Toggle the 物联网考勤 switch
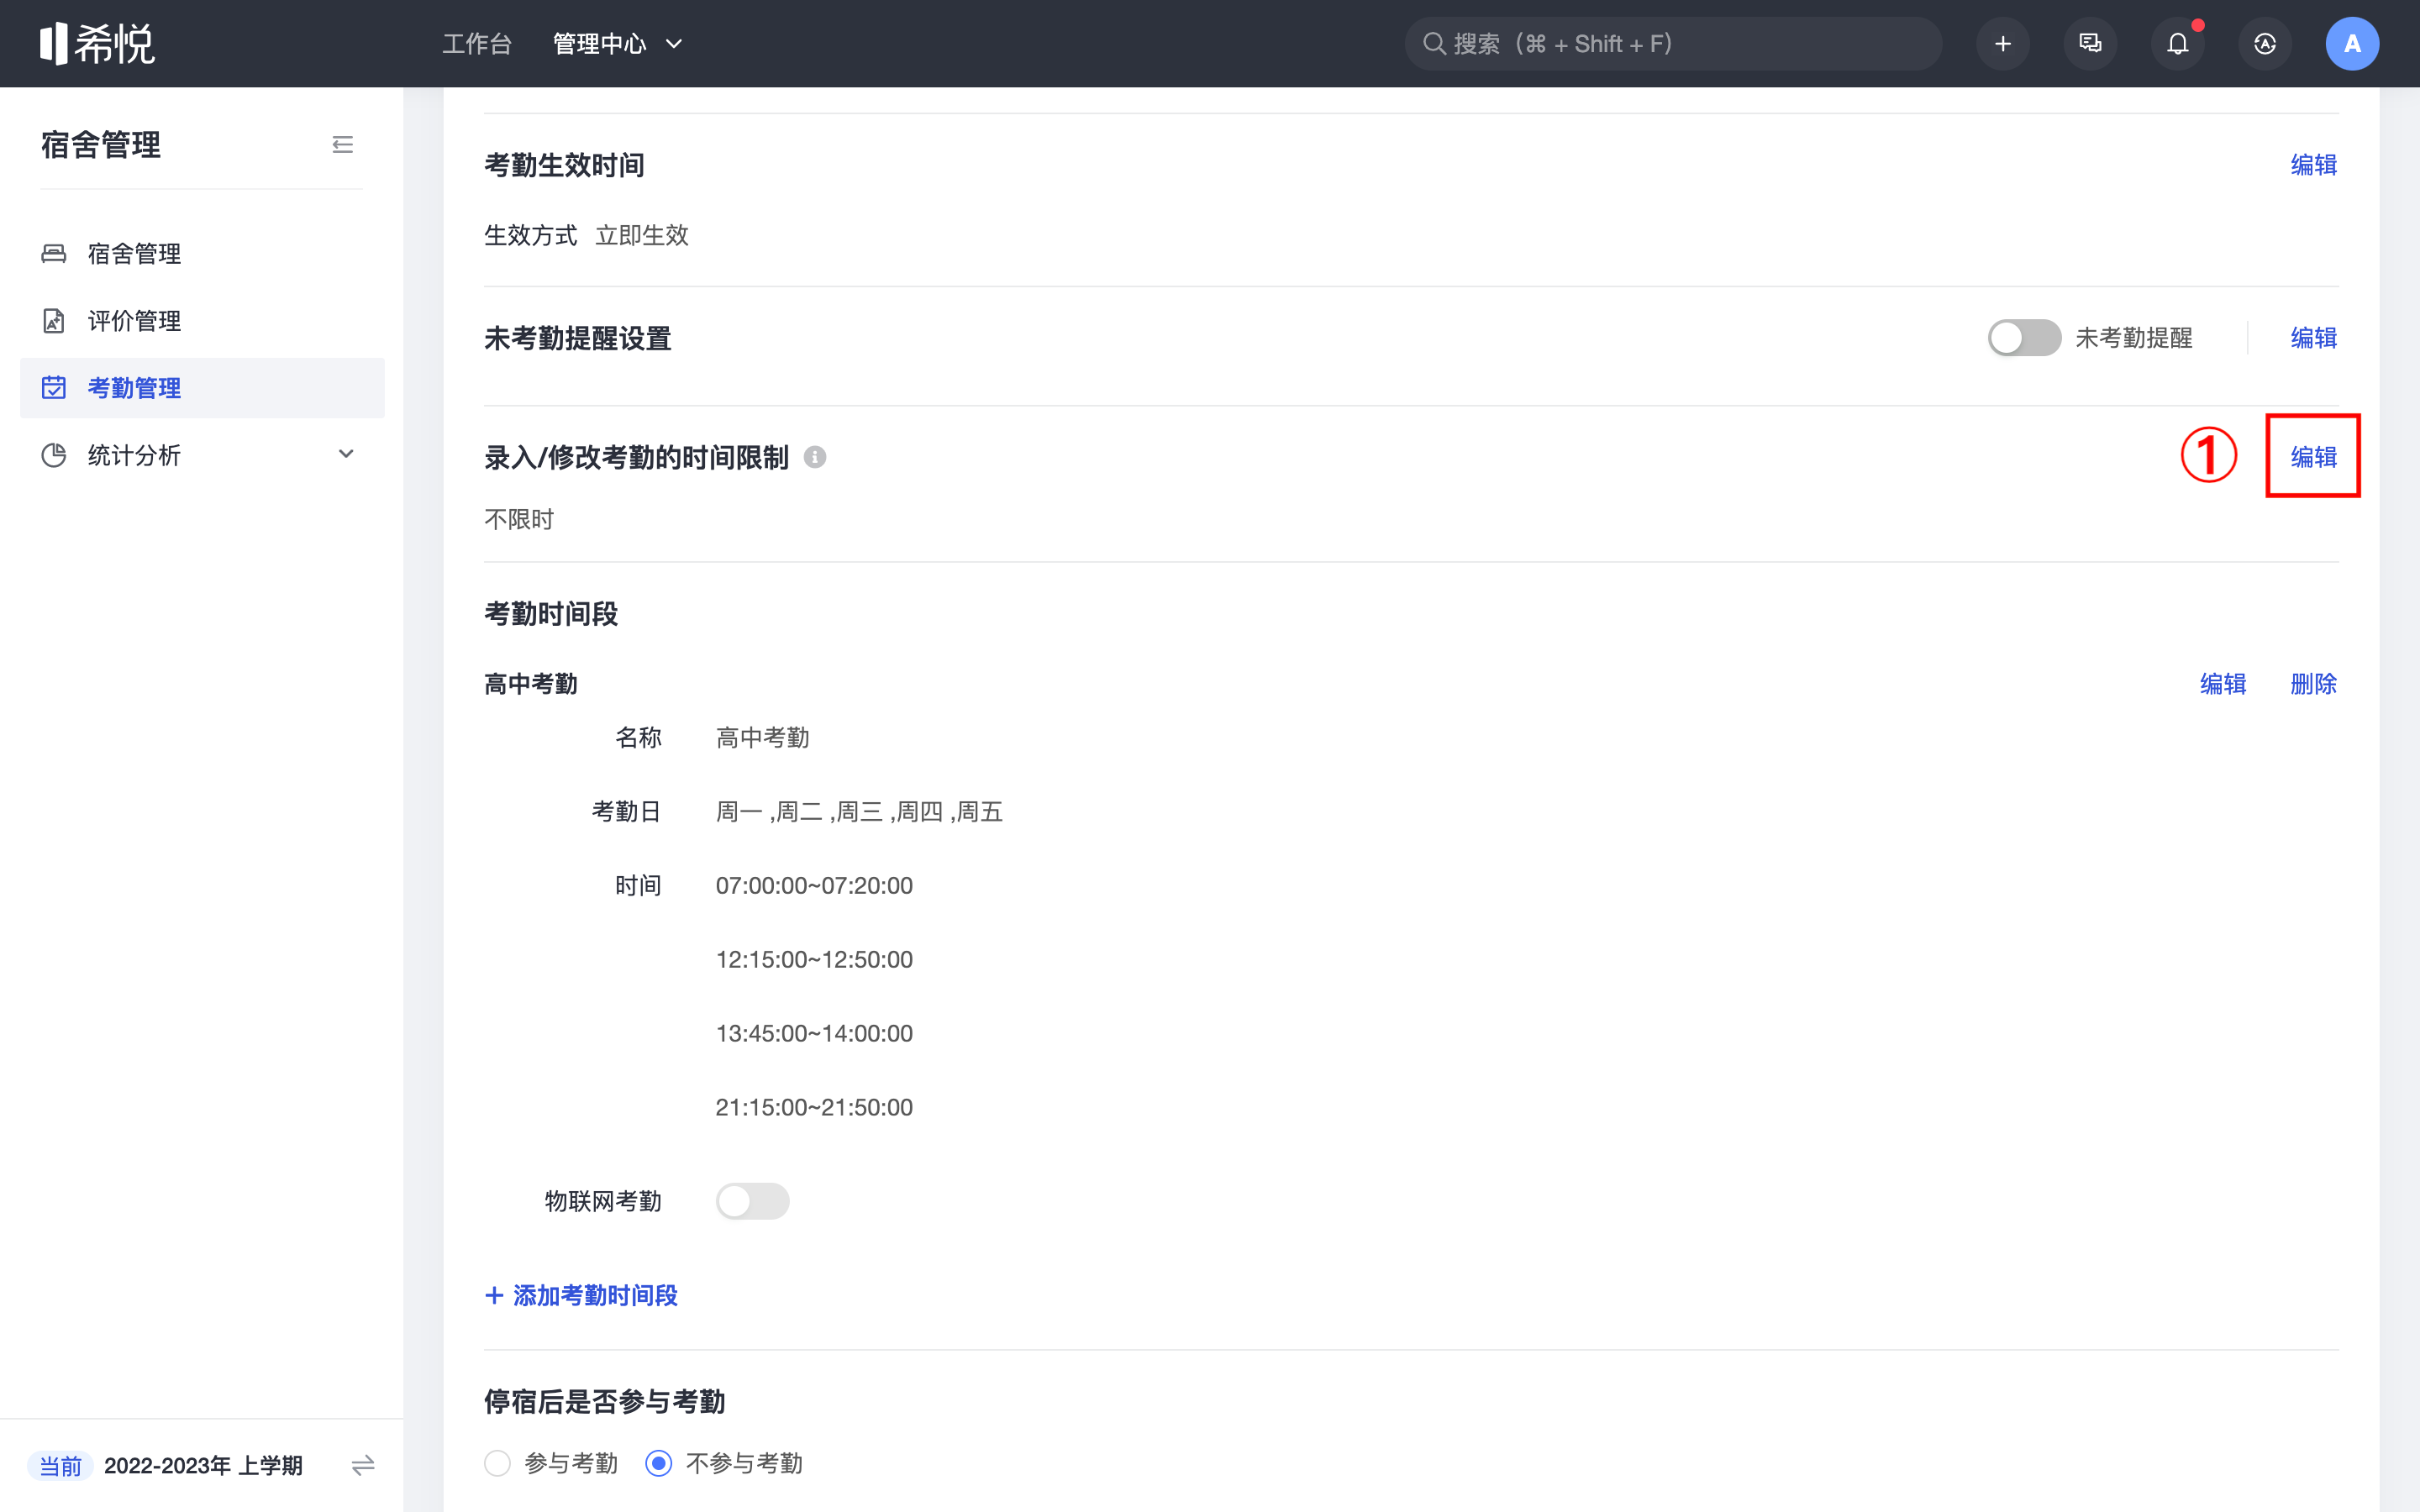Screen dimensions: 2420x1512 pyautogui.click(x=752, y=1201)
